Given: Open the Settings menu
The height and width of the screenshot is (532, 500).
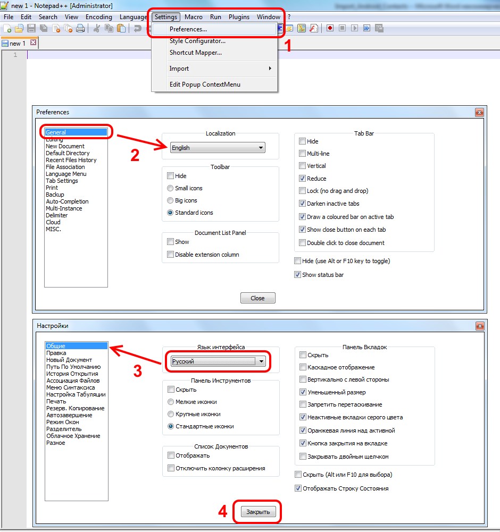Looking at the screenshot, I should click(166, 17).
